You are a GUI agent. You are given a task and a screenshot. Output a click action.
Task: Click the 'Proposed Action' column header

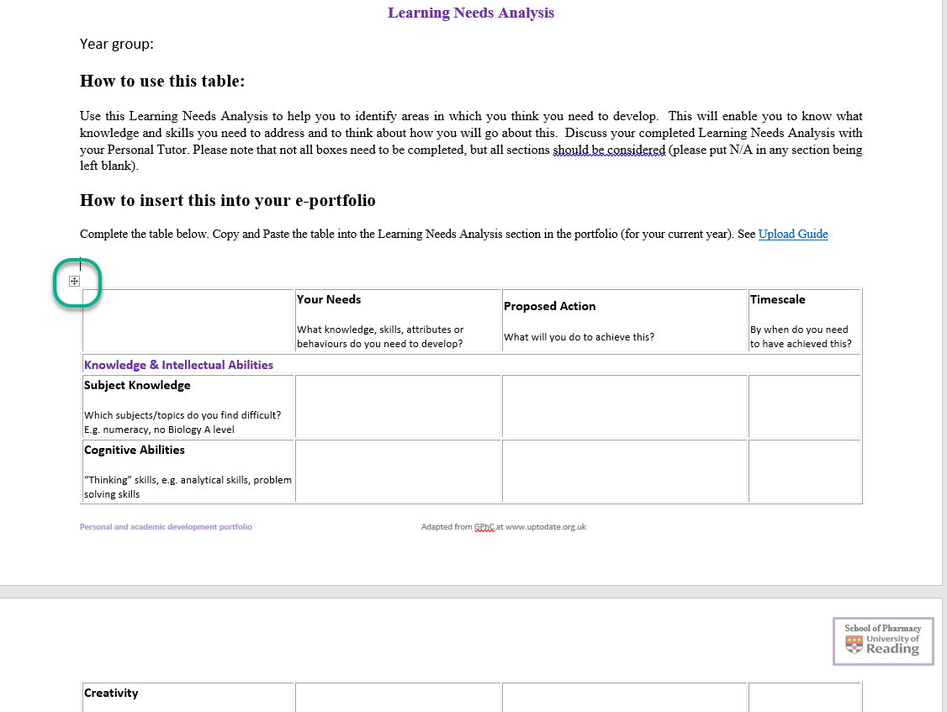pos(549,306)
